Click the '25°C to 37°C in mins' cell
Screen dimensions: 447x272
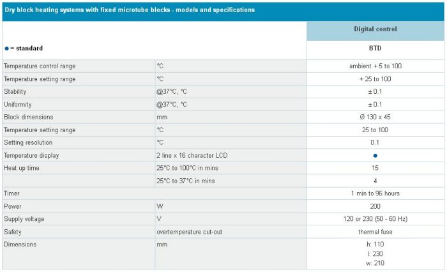coord(185,181)
